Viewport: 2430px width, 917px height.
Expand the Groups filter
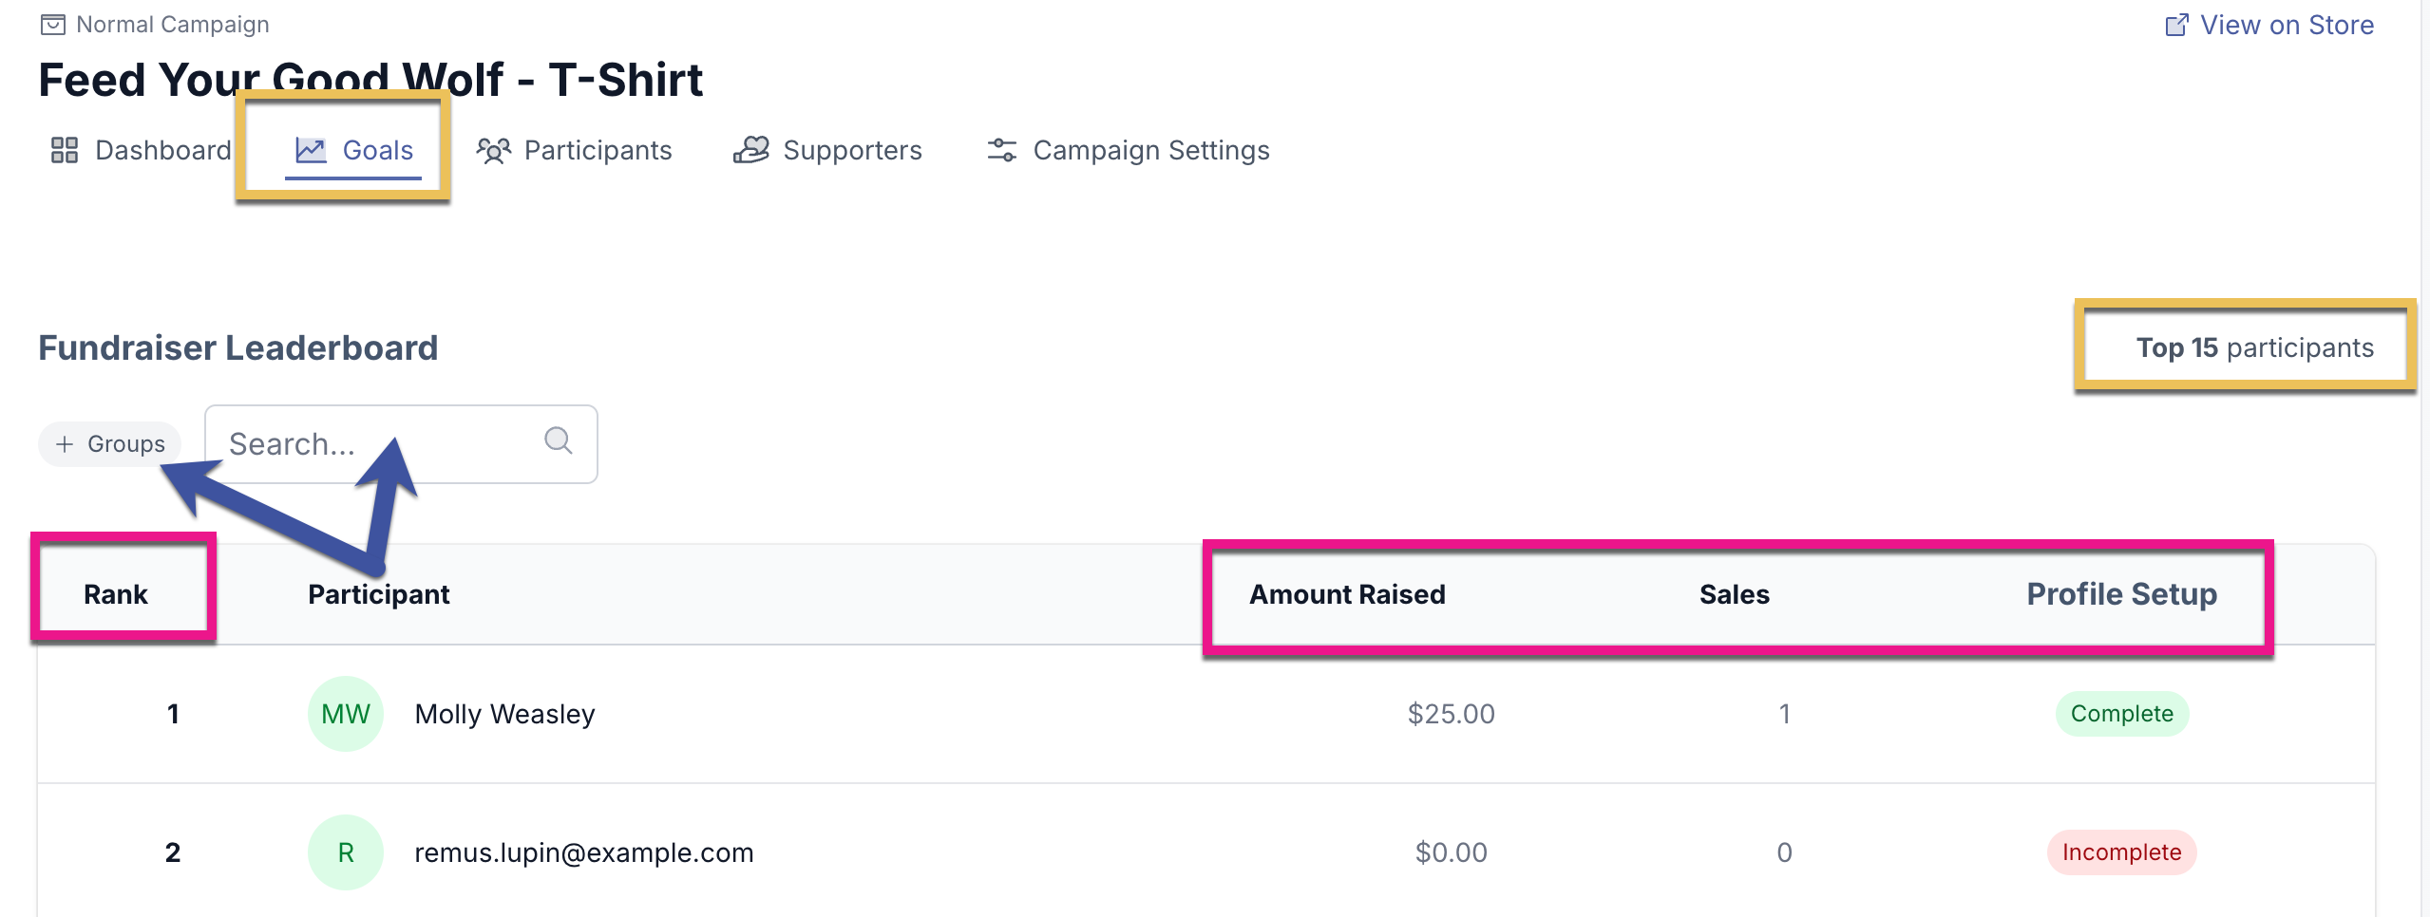click(110, 444)
